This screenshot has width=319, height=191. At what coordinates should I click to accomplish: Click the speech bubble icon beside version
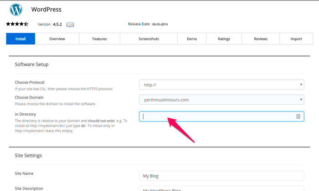70,24
